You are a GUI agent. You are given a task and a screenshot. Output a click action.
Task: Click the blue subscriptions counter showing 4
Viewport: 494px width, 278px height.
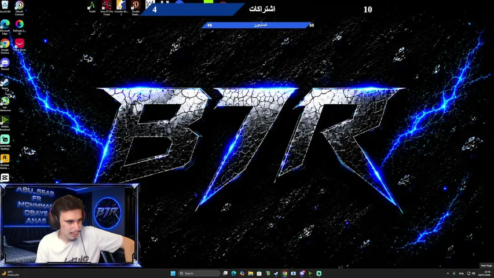[x=192, y=9]
